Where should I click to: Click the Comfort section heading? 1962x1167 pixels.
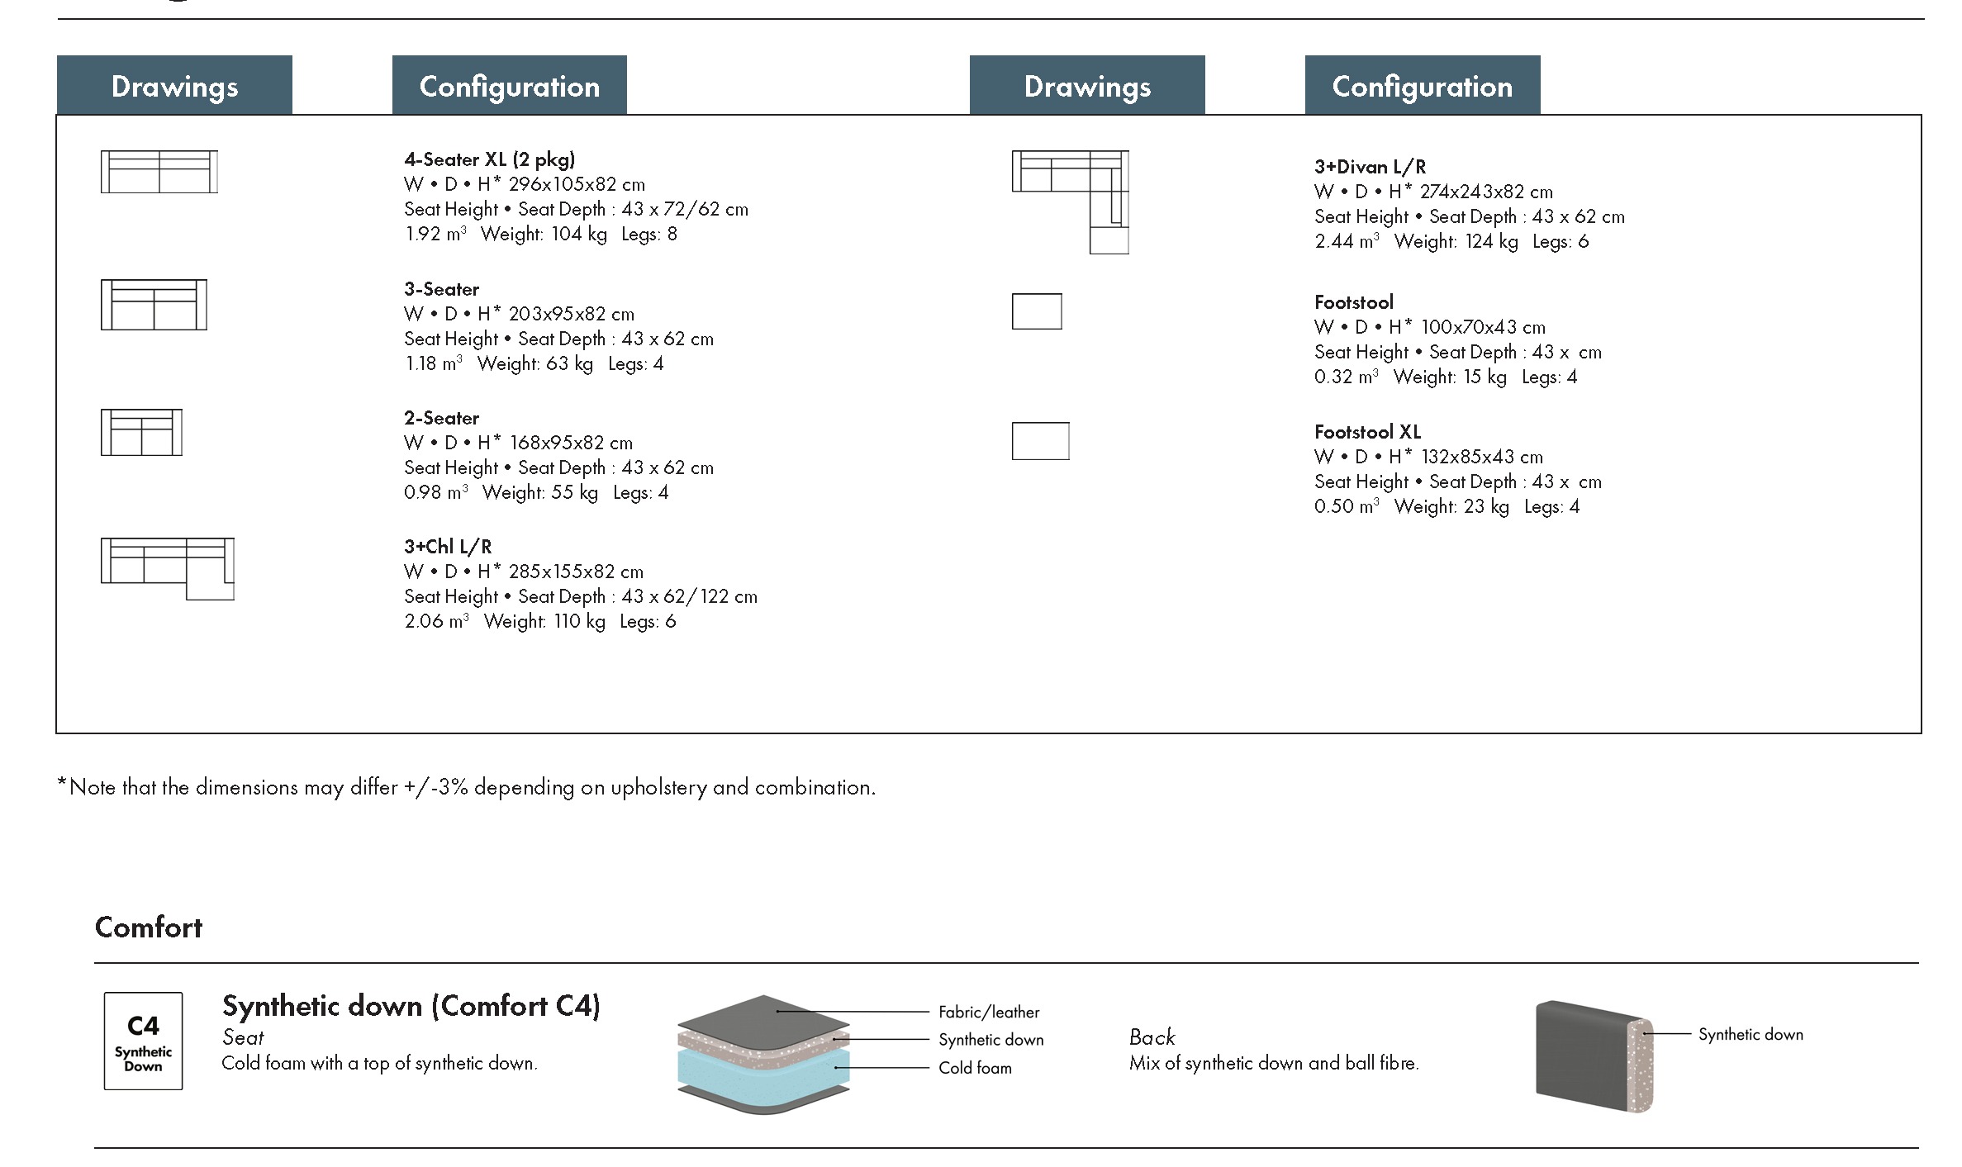point(149,927)
